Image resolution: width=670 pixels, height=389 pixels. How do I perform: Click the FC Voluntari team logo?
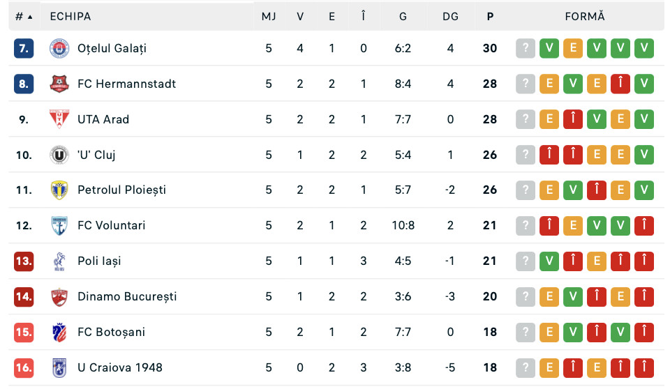(59, 226)
